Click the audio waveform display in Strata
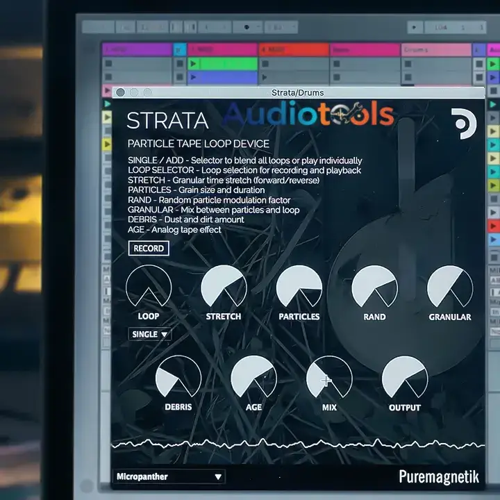The width and height of the screenshot is (500, 500). [x=298, y=444]
